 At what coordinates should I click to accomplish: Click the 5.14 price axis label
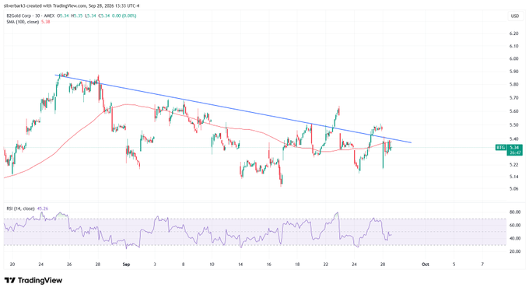tap(513, 177)
